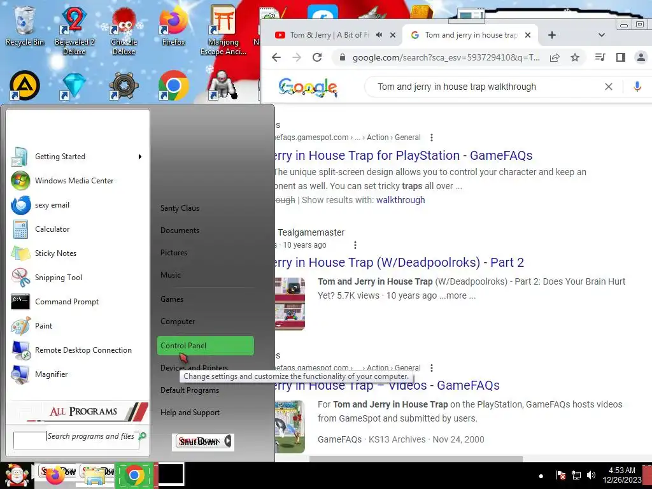Open Command Prompt
The width and height of the screenshot is (652, 489).
point(77,301)
